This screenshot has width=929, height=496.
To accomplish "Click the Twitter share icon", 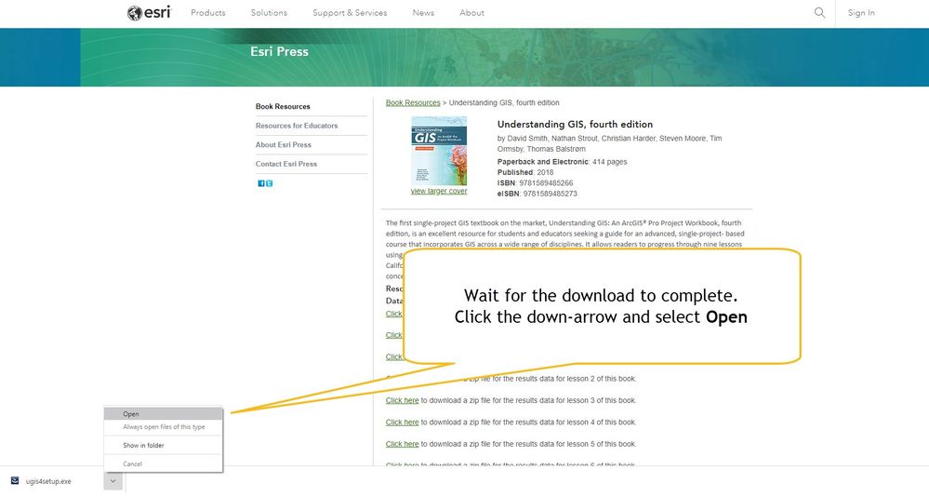I will pyautogui.click(x=269, y=183).
